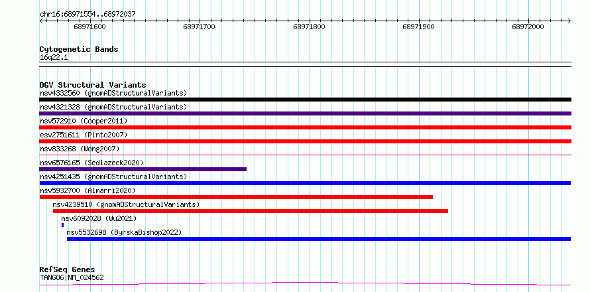
Task: Open the red nsv5932700 Almarri2020 bar
Action: tap(236, 197)
